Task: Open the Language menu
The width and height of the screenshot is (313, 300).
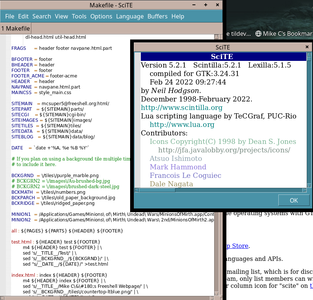Action: point(130,16)
